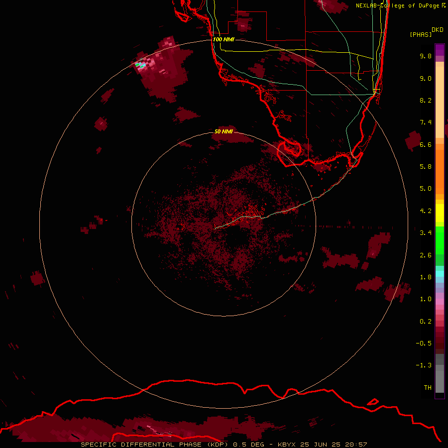448x448 pixels.
Task: Pick the bright green segment of the color bar
Action: [x=440, y=240]
